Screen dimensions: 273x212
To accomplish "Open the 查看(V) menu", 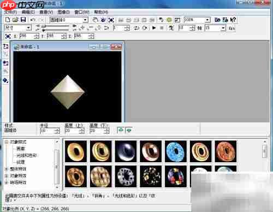I will tap(46, 12).
